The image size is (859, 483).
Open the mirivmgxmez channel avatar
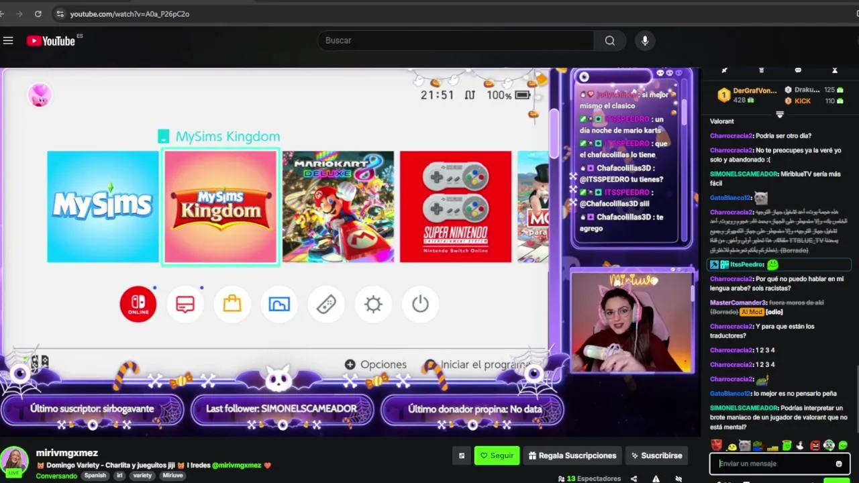click(14, 462)
